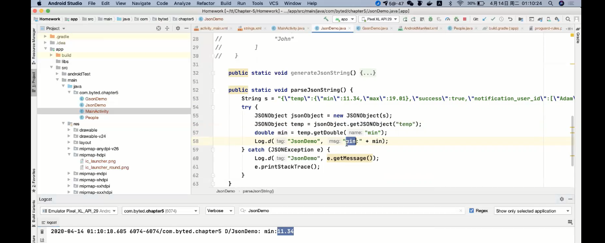The width and height of the screenshot is (605, 243).
Task: Expand the folded generateJsonString method at line 32
Action: (213, 73)
